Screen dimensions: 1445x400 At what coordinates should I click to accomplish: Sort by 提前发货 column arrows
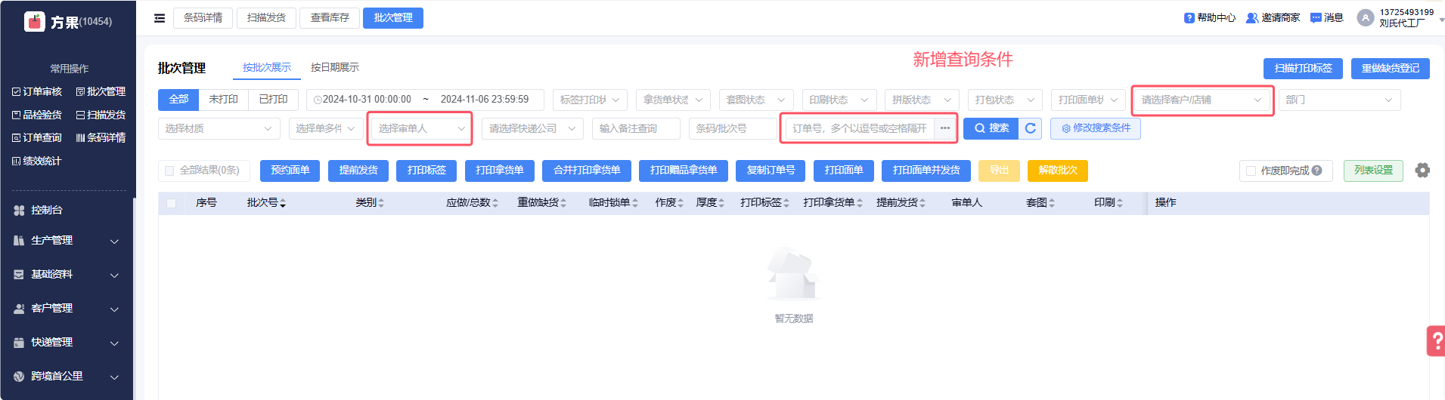point(923,203)
